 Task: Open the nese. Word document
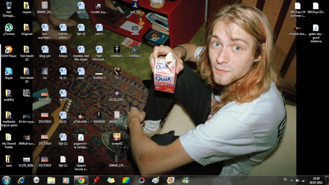81,74
